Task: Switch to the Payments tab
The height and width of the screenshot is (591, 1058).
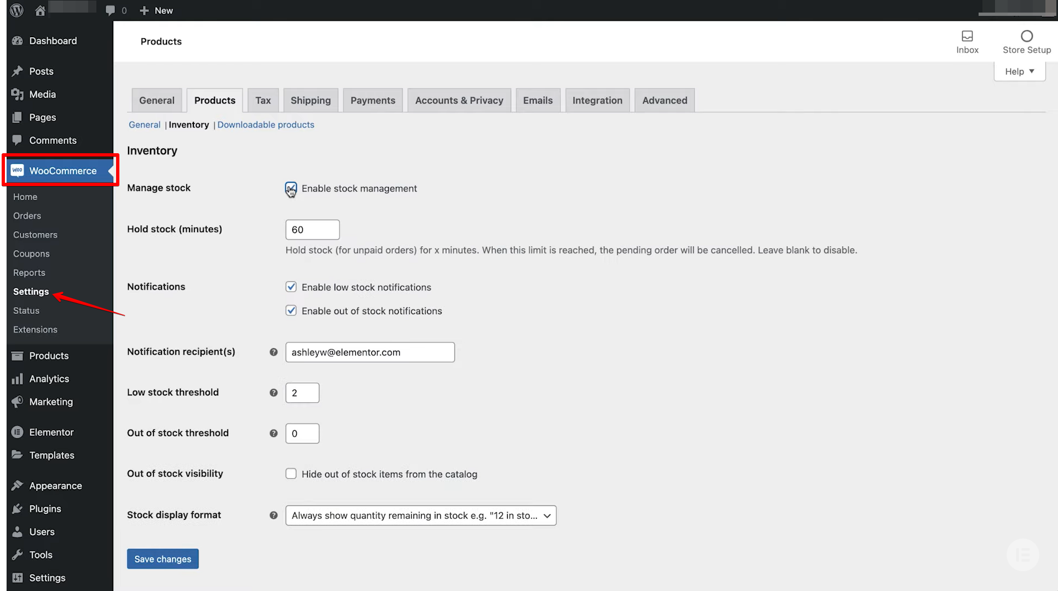Action: tap(372, 101)
